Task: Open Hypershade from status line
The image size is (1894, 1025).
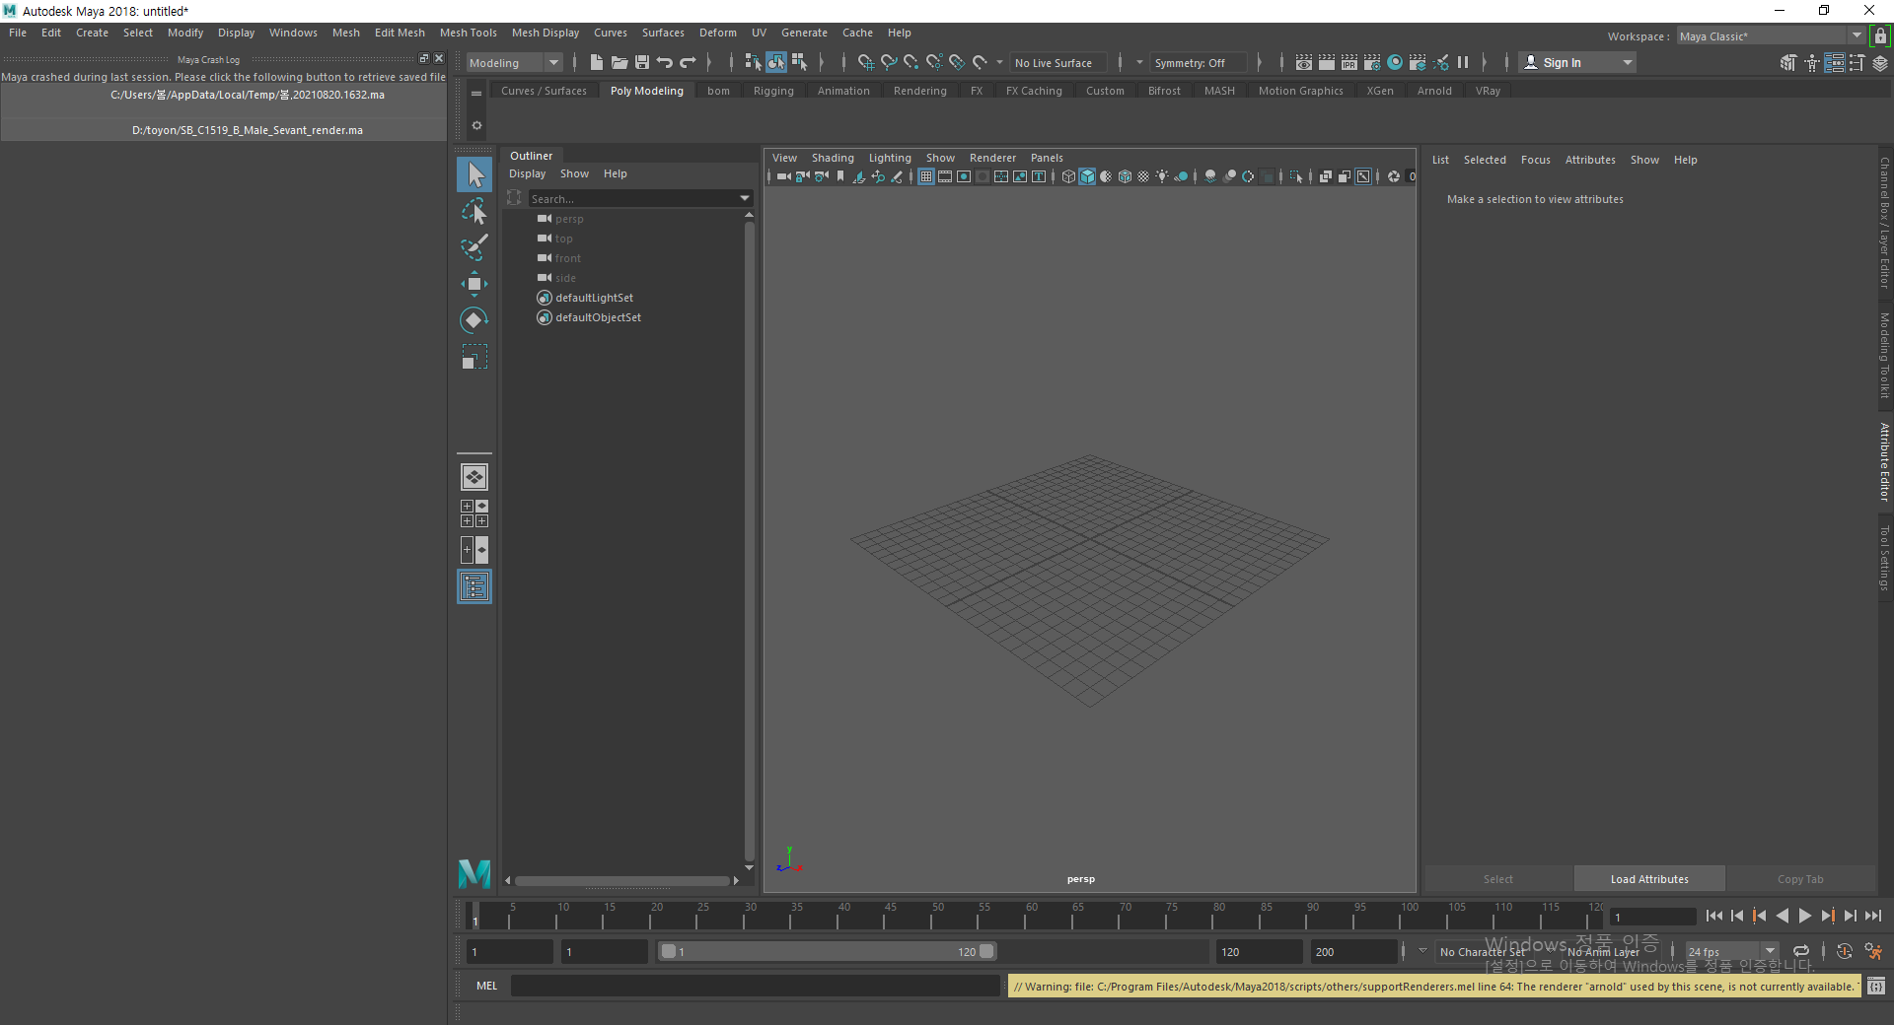Action: (x=1395, y=62)
